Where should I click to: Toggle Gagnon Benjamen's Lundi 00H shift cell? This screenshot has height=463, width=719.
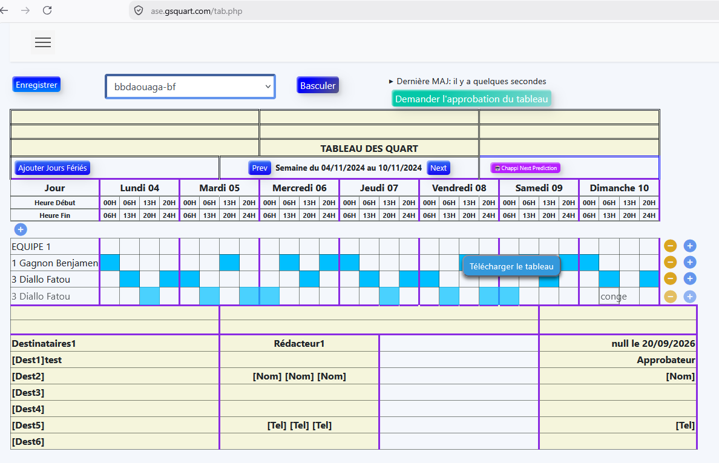coord(110,263)
